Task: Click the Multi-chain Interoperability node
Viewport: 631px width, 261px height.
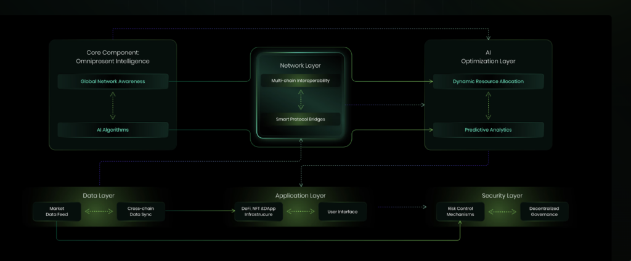Action: tap(300, 81)
